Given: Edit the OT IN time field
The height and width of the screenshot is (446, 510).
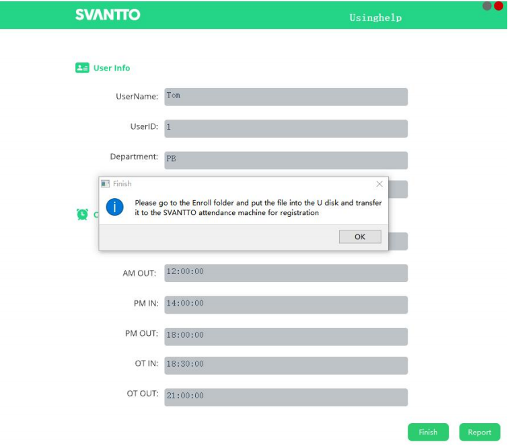Looking at the screenshot, I should point(286,365).
